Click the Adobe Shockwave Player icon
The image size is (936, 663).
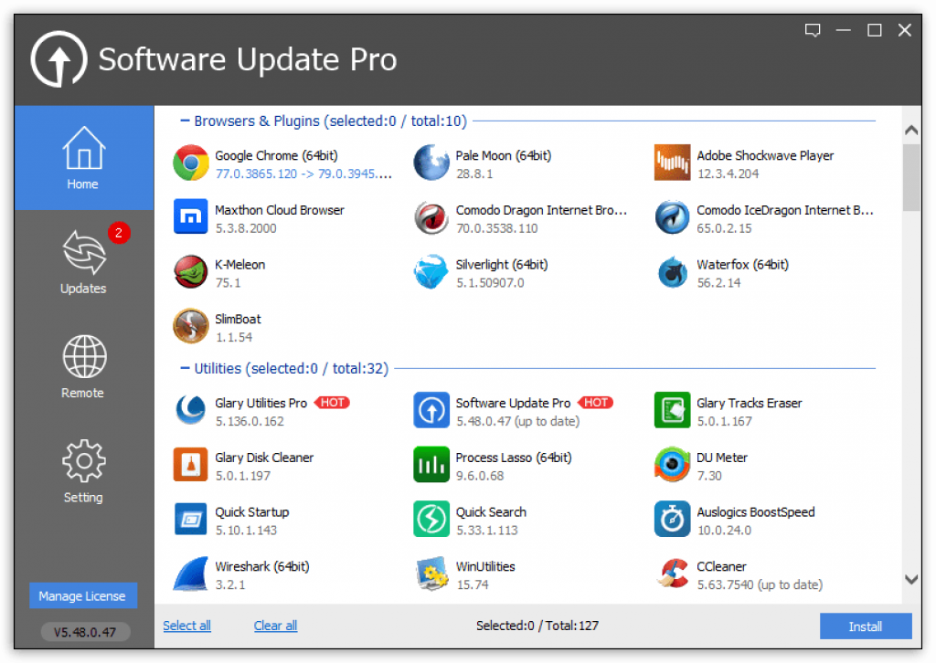coord(672,163)
